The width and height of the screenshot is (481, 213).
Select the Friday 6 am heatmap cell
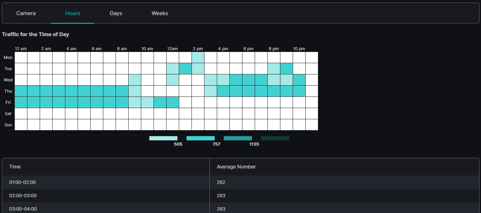97,102
